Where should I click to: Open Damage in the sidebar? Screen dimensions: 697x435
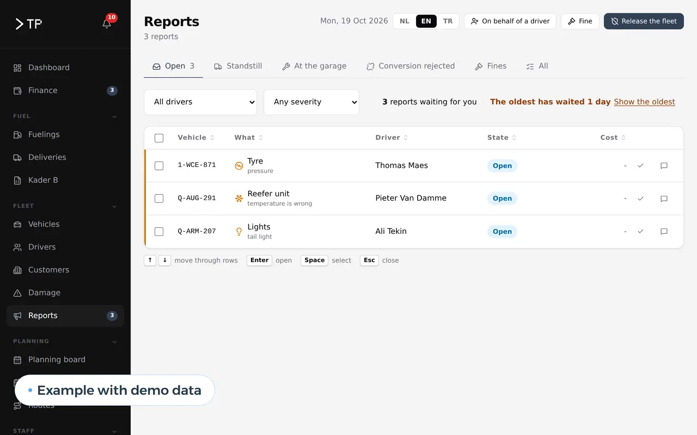(65, 293)
